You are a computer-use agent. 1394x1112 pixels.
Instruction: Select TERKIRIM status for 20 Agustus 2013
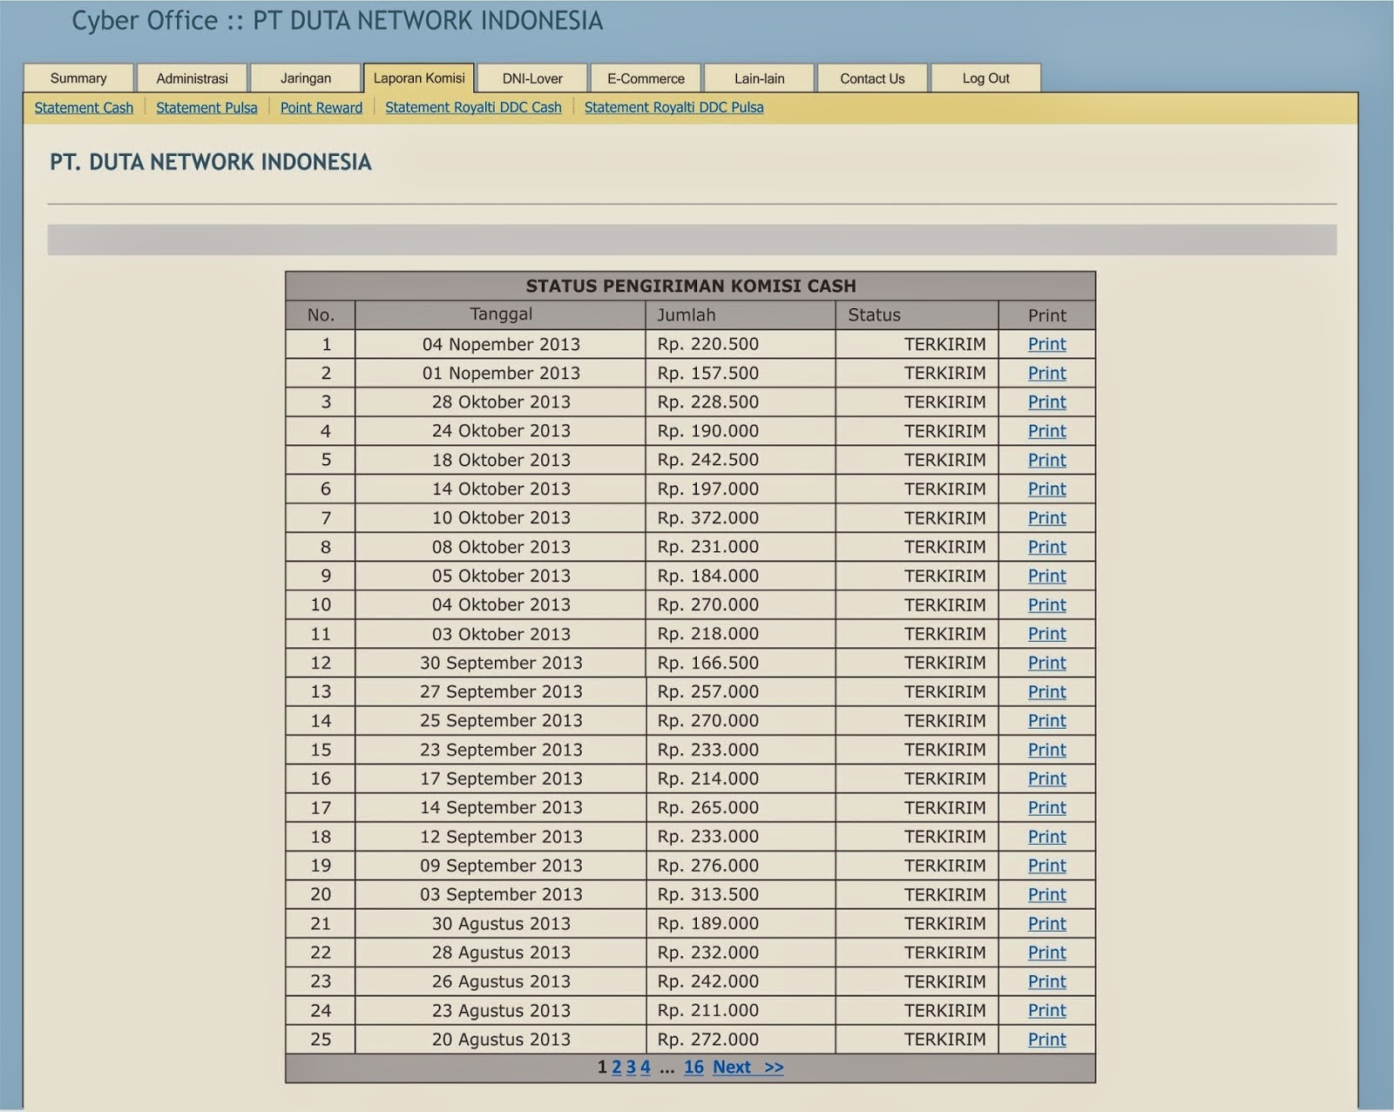(944, 1039)
